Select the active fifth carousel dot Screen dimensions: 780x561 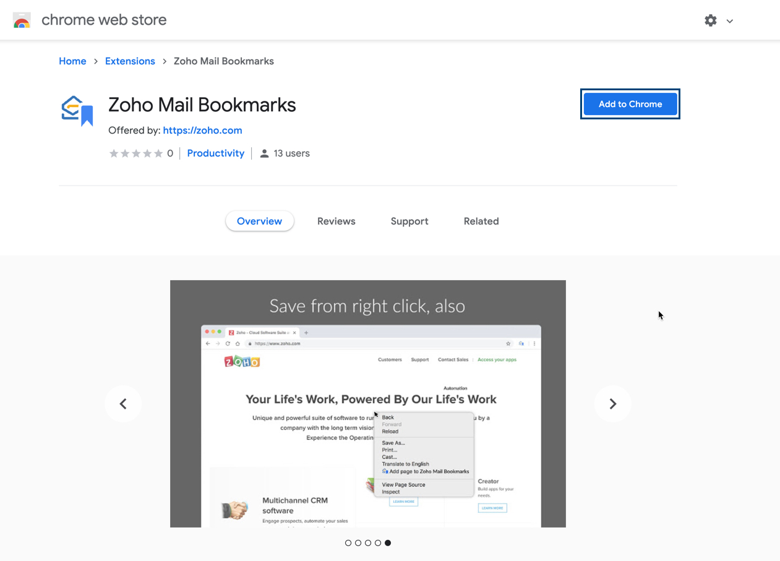(388, 542)
